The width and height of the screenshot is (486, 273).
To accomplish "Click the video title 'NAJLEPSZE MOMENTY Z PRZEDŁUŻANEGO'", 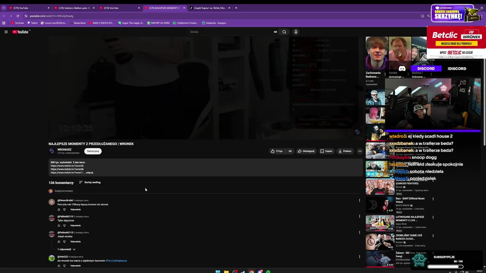I will 91,144.
